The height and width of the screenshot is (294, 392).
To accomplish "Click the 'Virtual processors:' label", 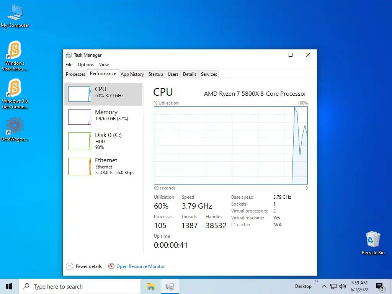I will click(250, 211).
